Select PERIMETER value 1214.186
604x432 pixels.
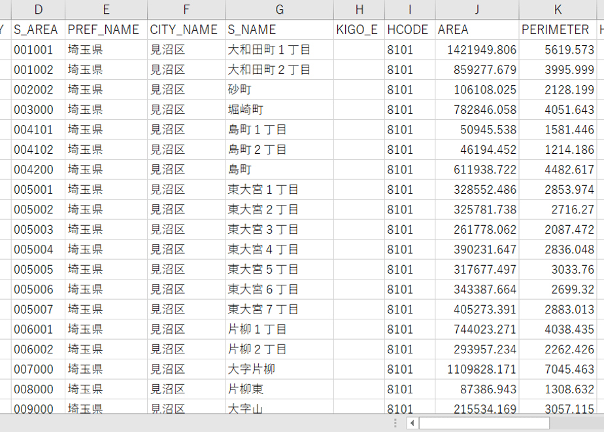(558, 150)
